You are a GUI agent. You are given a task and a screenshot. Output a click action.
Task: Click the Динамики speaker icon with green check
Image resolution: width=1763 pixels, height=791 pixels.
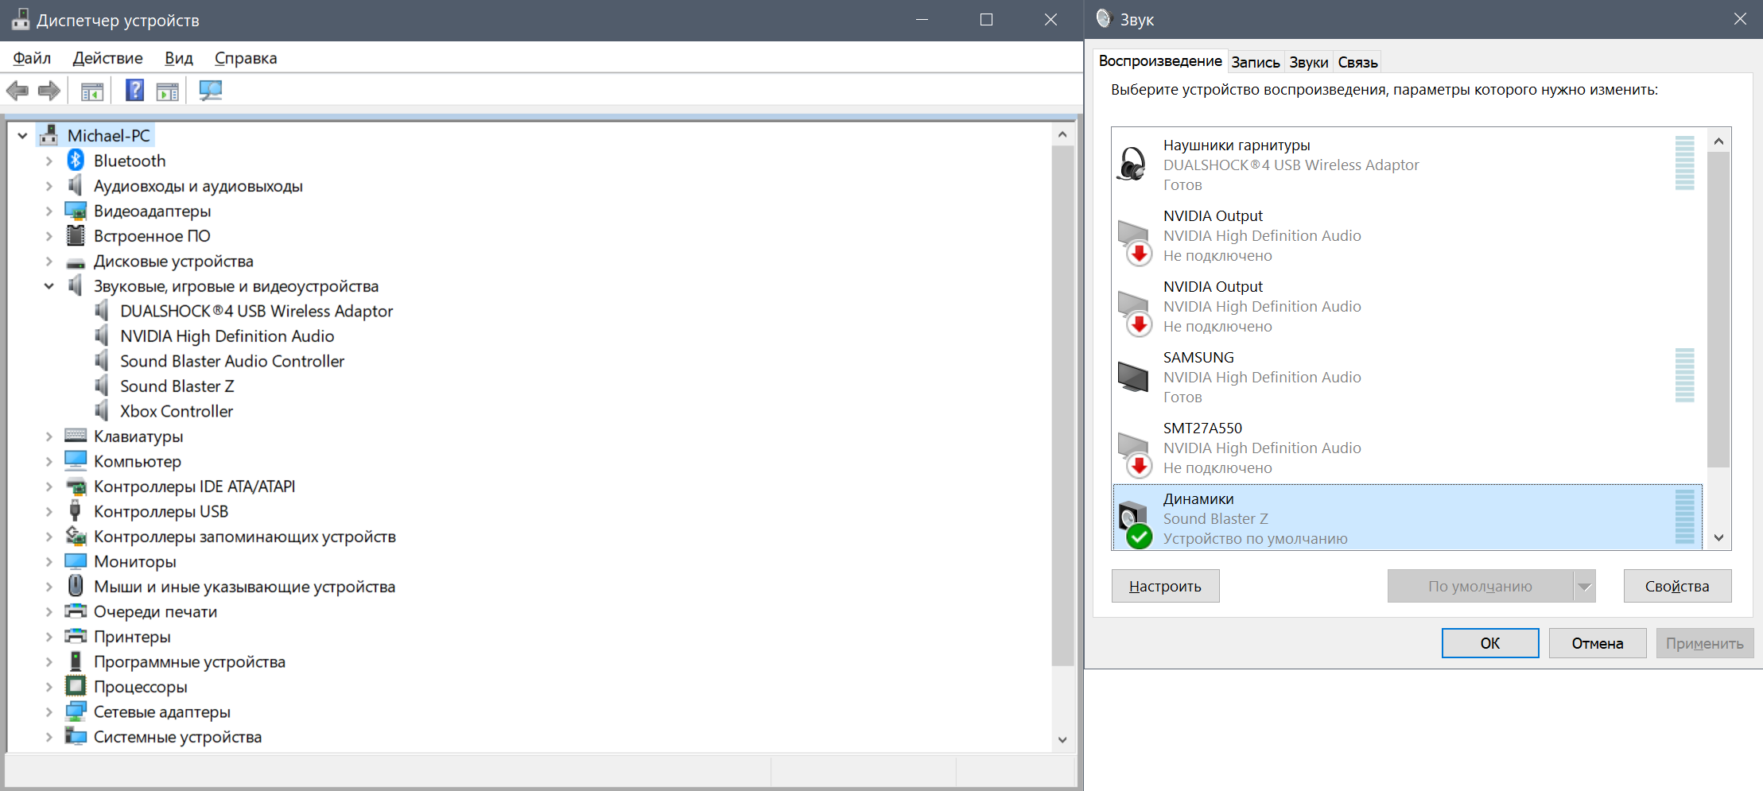1135,525
